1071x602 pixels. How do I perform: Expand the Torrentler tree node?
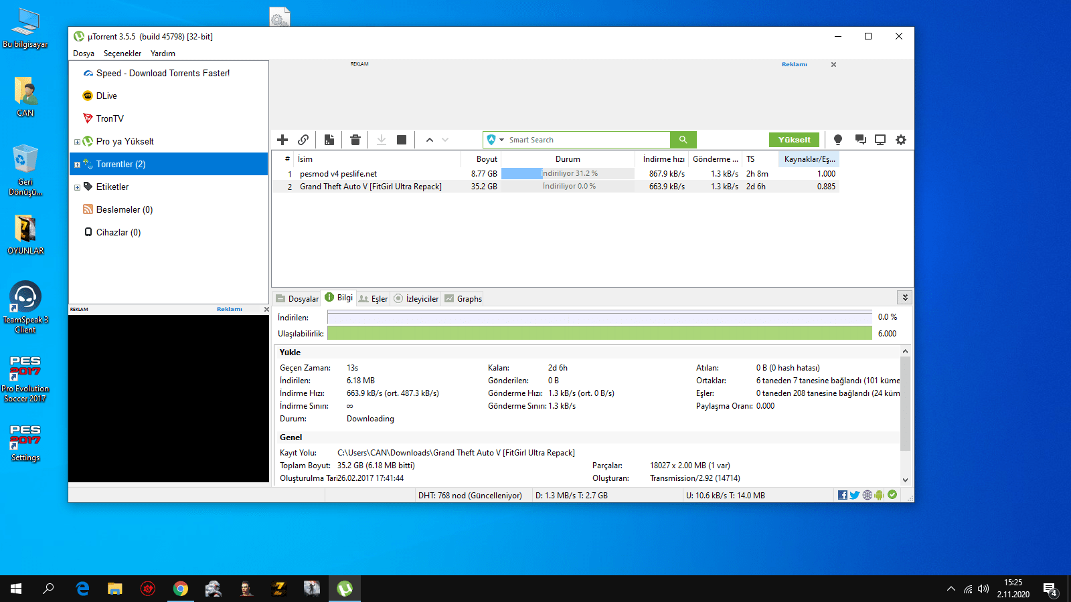[x=77, y=165]
